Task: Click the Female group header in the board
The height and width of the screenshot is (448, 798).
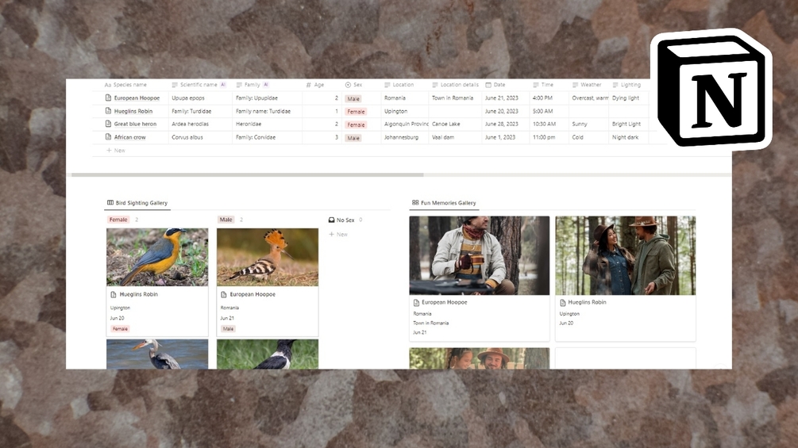Action: tap(118, 220)
